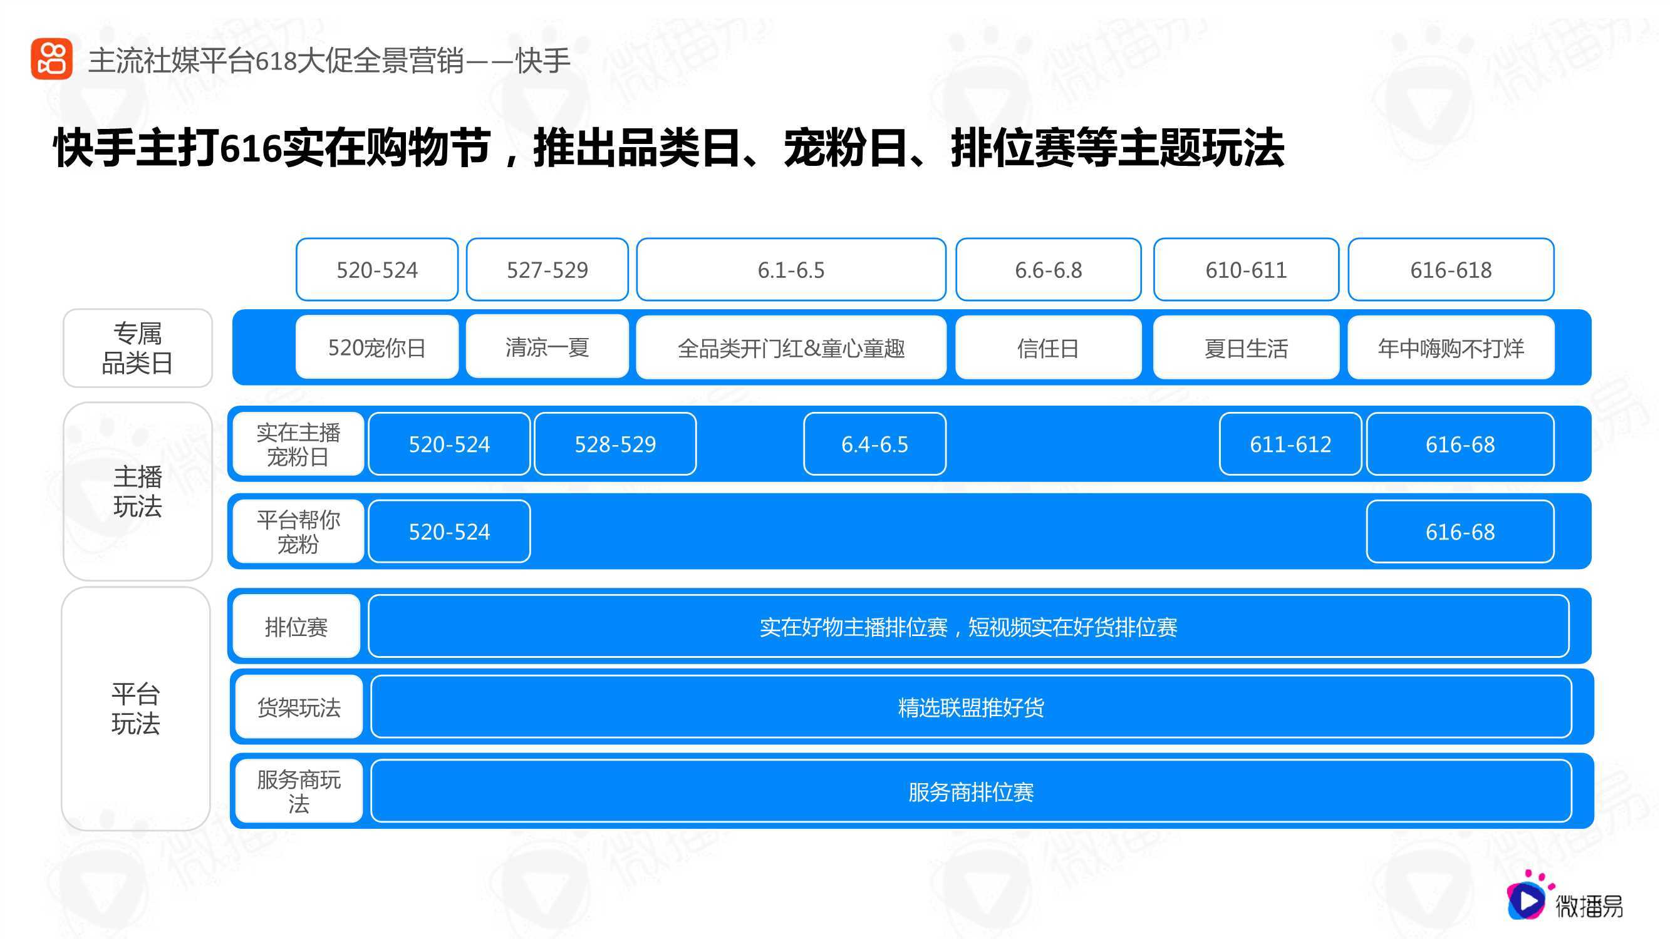Click the 520宠你日 box
Viewport: 1670px width, 939px height.
(376, 347)
